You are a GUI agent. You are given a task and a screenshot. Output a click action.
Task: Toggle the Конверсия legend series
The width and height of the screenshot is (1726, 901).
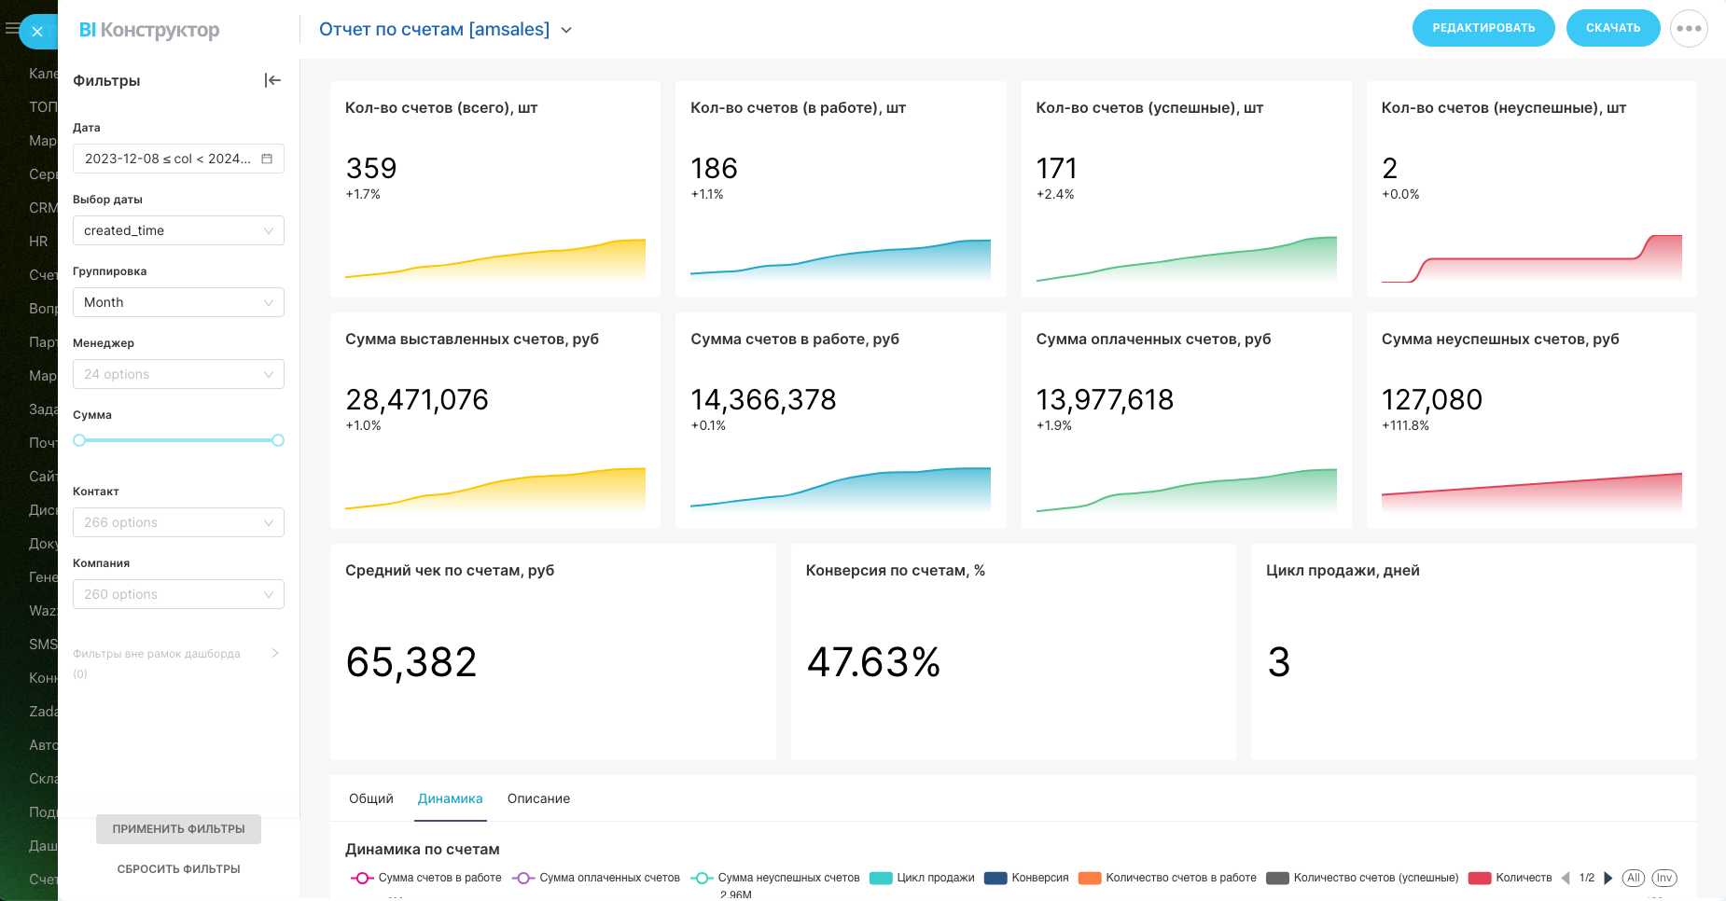pos(1027,878)
